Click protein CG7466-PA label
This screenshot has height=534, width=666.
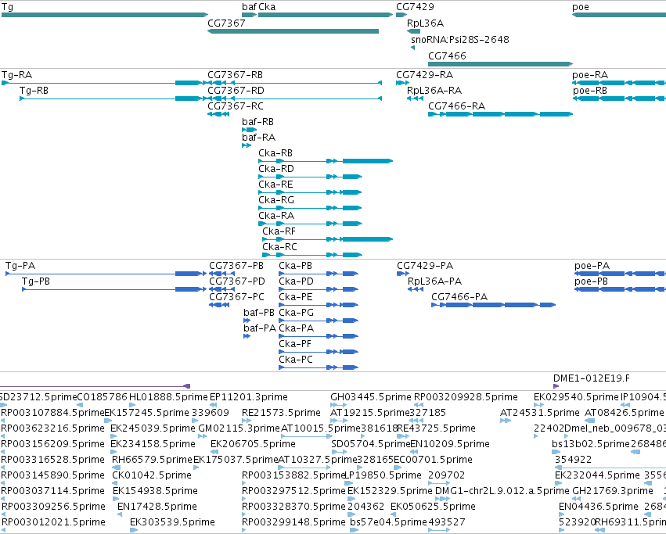point(459,297)
